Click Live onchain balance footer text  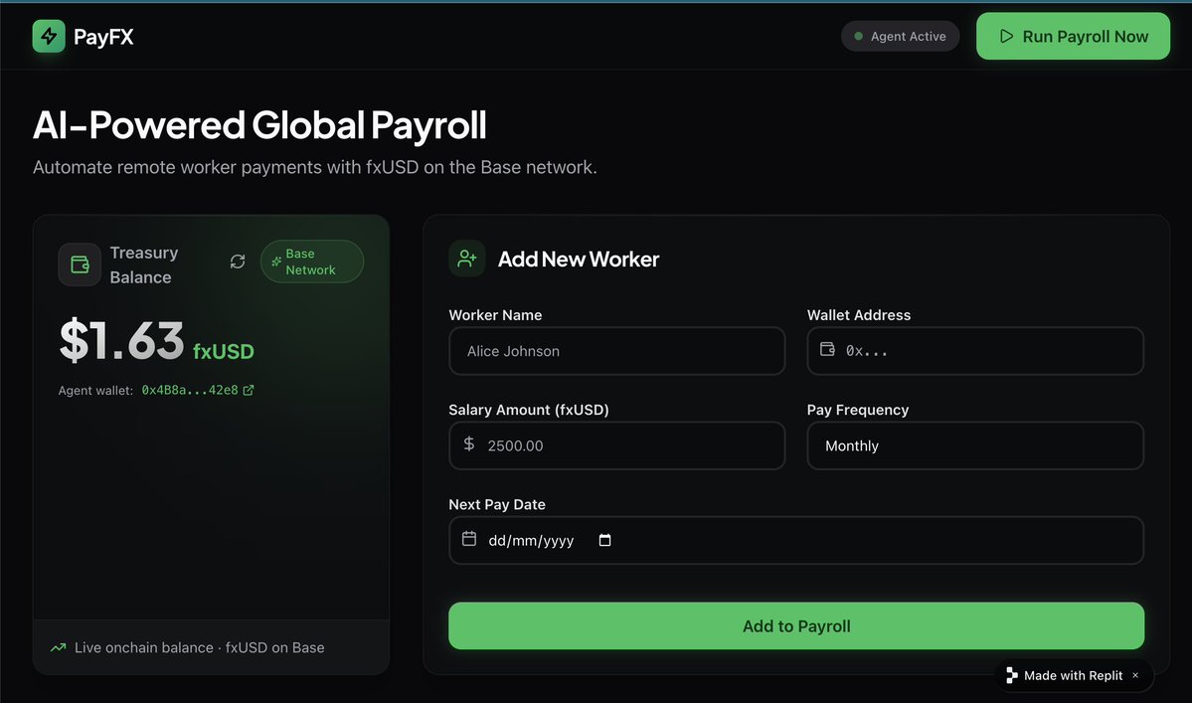(199, 647)
